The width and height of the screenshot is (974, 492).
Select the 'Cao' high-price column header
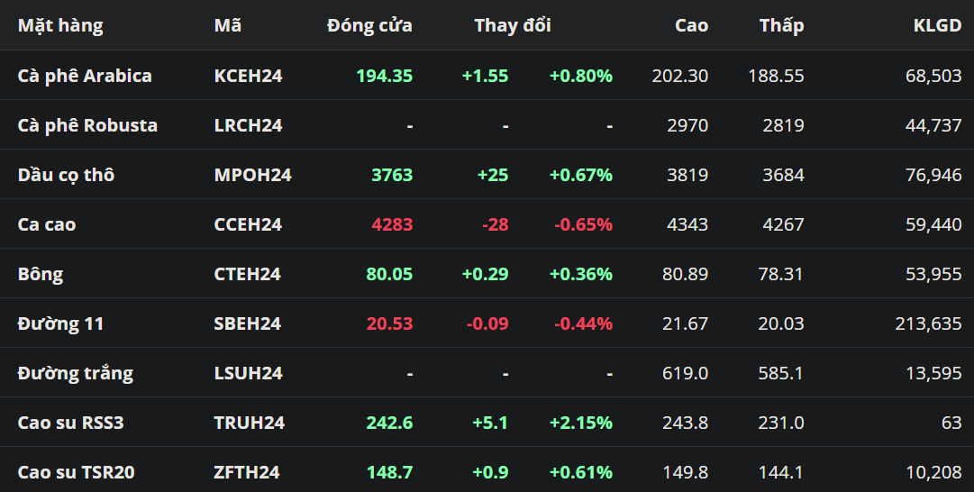(691, 25)
